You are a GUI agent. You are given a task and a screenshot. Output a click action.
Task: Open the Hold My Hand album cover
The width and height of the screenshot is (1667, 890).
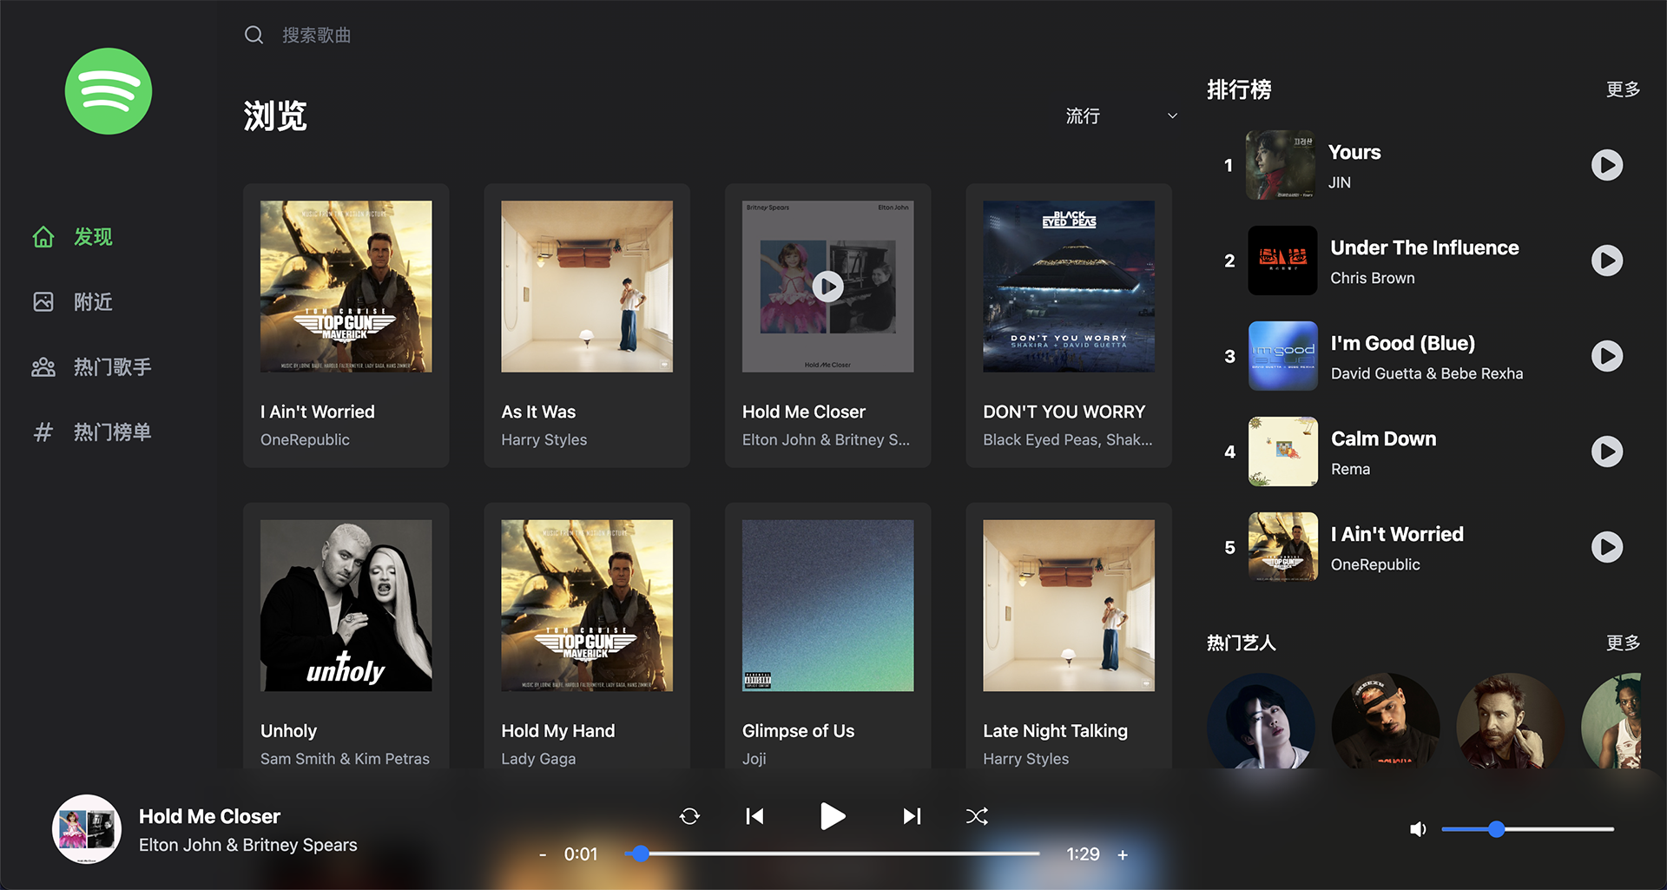[587, 605]
